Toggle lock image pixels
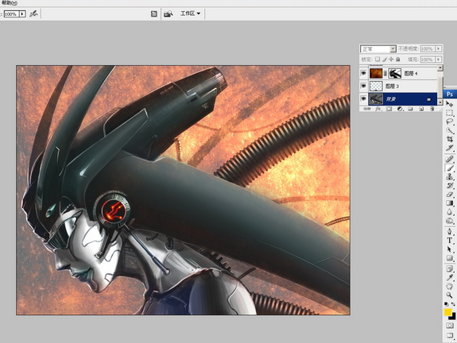This screenshot has width=457, height=343. click(385, 59)
